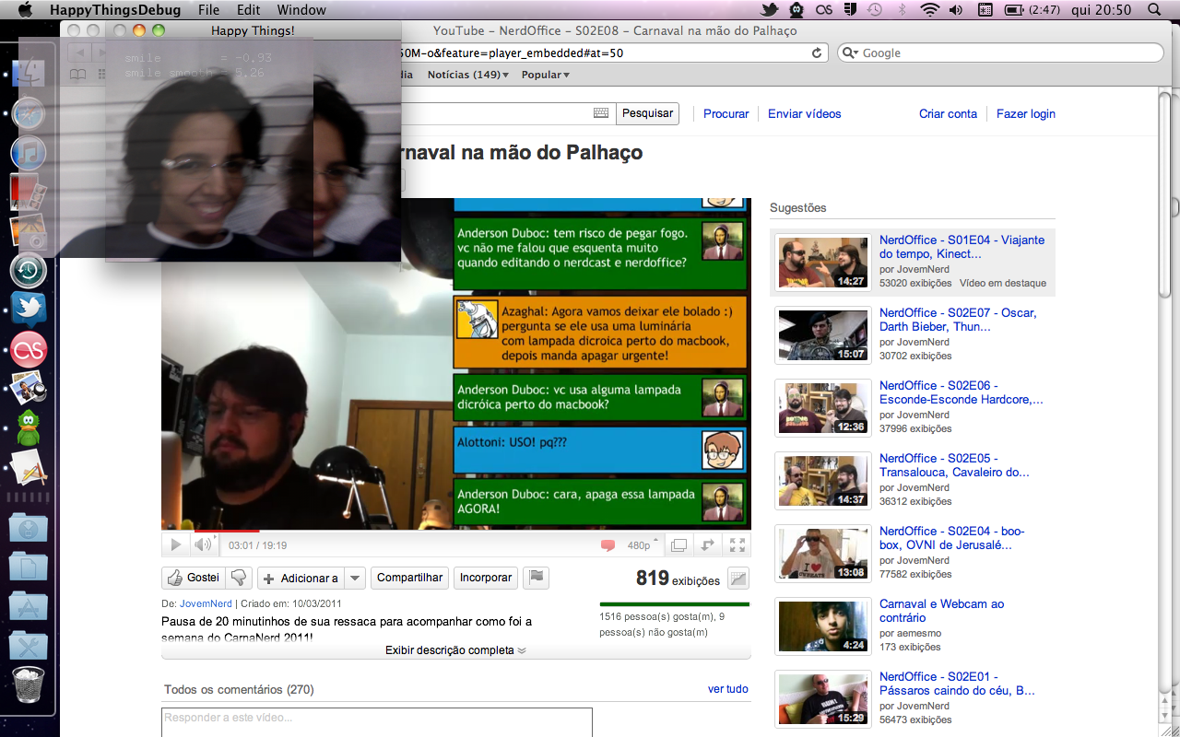Screen dimensions: 1180x737
Task: Open the Wi-Fi status menu
Action: pyautogui.click(x=929, y=10)
